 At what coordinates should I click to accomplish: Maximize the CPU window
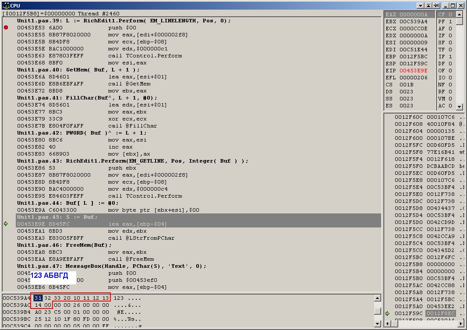click(453, 5)
